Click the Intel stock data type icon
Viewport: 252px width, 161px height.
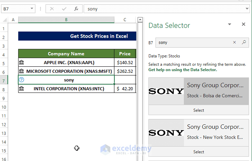(22, 89)
